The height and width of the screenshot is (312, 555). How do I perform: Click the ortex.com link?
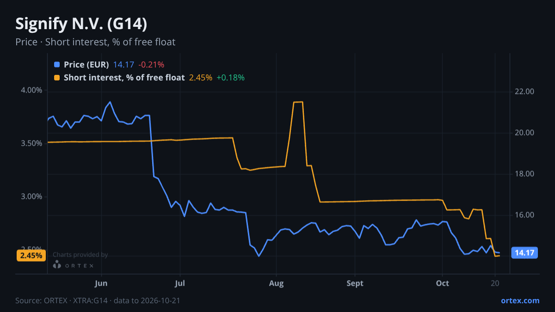pyautogui.click(x=520, y=300)
